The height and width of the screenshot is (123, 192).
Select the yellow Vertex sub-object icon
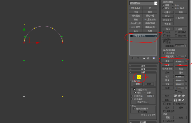click(x=139, y=77)
